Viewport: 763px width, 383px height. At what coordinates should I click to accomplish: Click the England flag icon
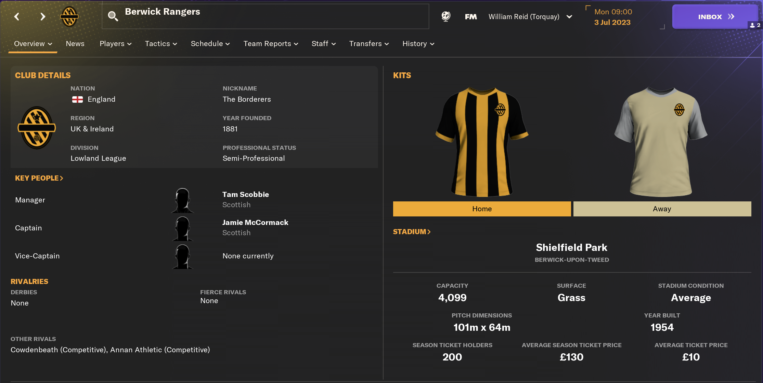coord(77,99)
